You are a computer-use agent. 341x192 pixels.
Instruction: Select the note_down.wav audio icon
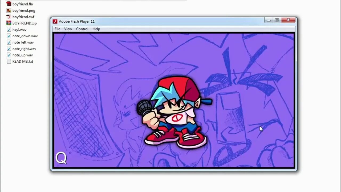point(9,36)
